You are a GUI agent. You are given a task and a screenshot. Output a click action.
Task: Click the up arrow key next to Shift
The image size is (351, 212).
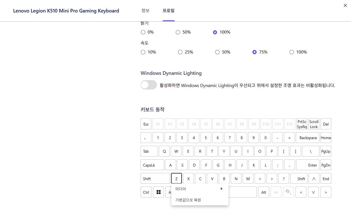coord(314,178)
